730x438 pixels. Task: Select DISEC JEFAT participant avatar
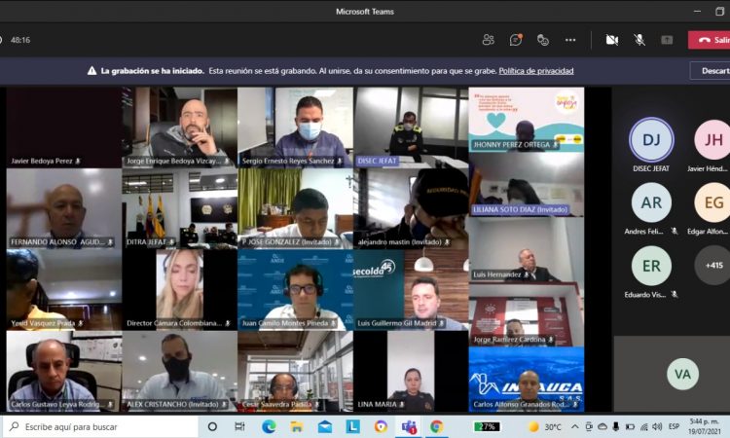[651, 140]
